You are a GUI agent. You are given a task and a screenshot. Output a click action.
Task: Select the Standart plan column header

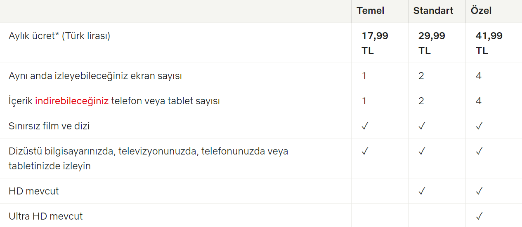433,11
